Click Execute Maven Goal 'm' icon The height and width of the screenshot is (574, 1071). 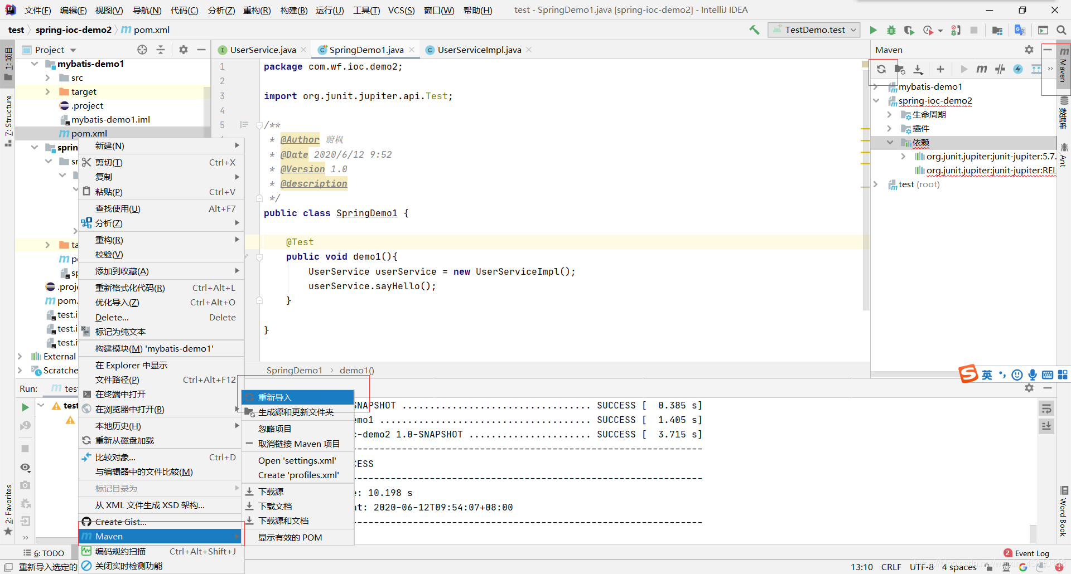(x=982, y=69)
